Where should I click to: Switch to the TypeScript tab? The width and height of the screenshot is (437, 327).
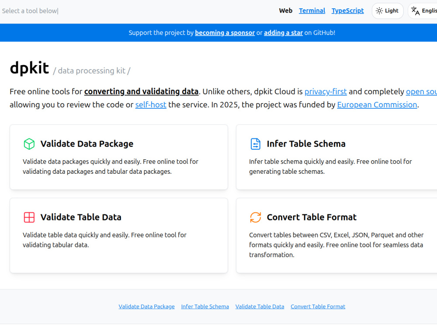347,11
